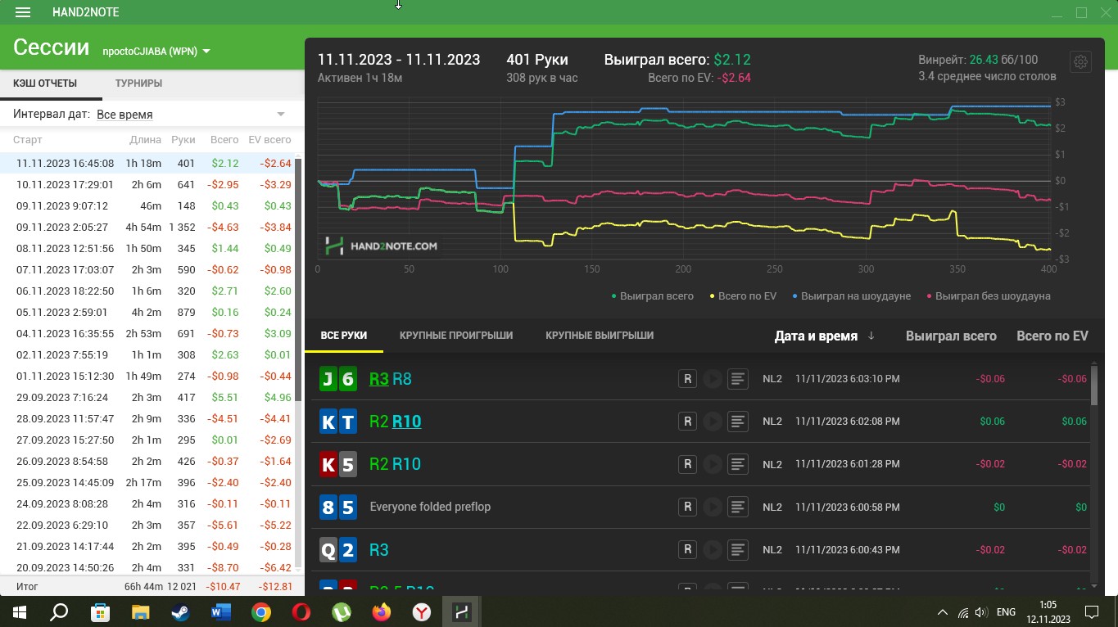Show hand history text for 85 hand
This screenshot has width=1118, height=627.
(x=738, y=507)
